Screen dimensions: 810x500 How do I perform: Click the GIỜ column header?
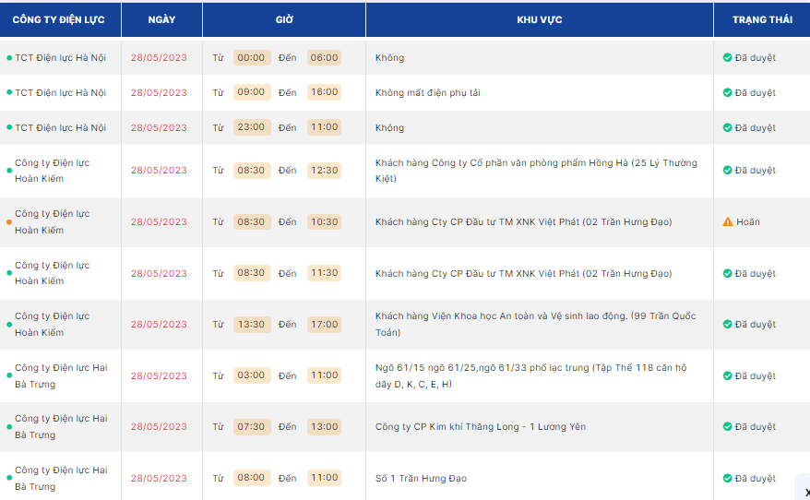[284, 19]
